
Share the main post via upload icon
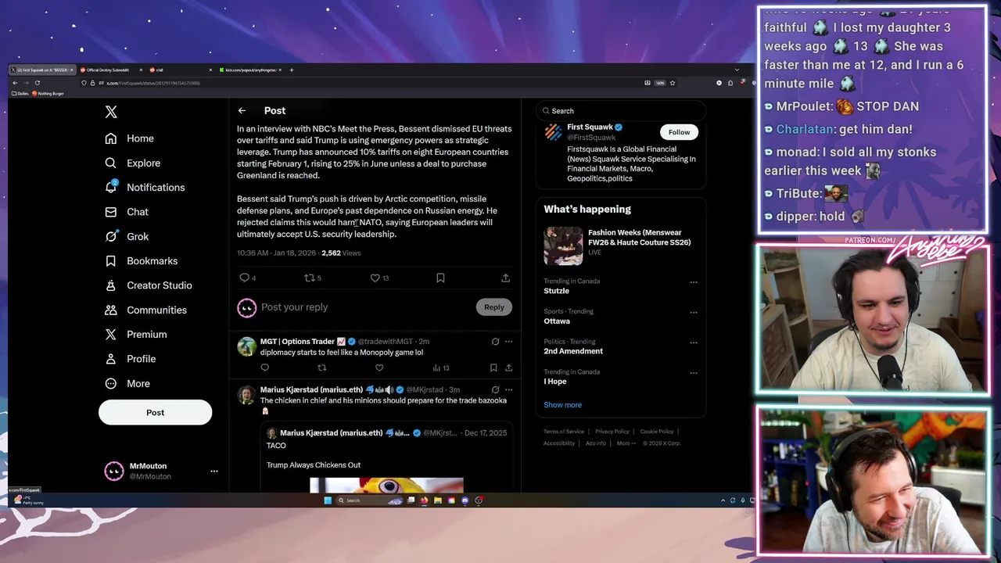point(505,278)
